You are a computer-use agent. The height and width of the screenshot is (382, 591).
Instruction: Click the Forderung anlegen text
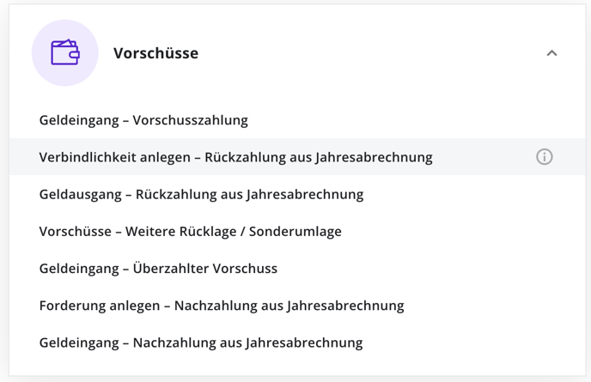point(100,306)
